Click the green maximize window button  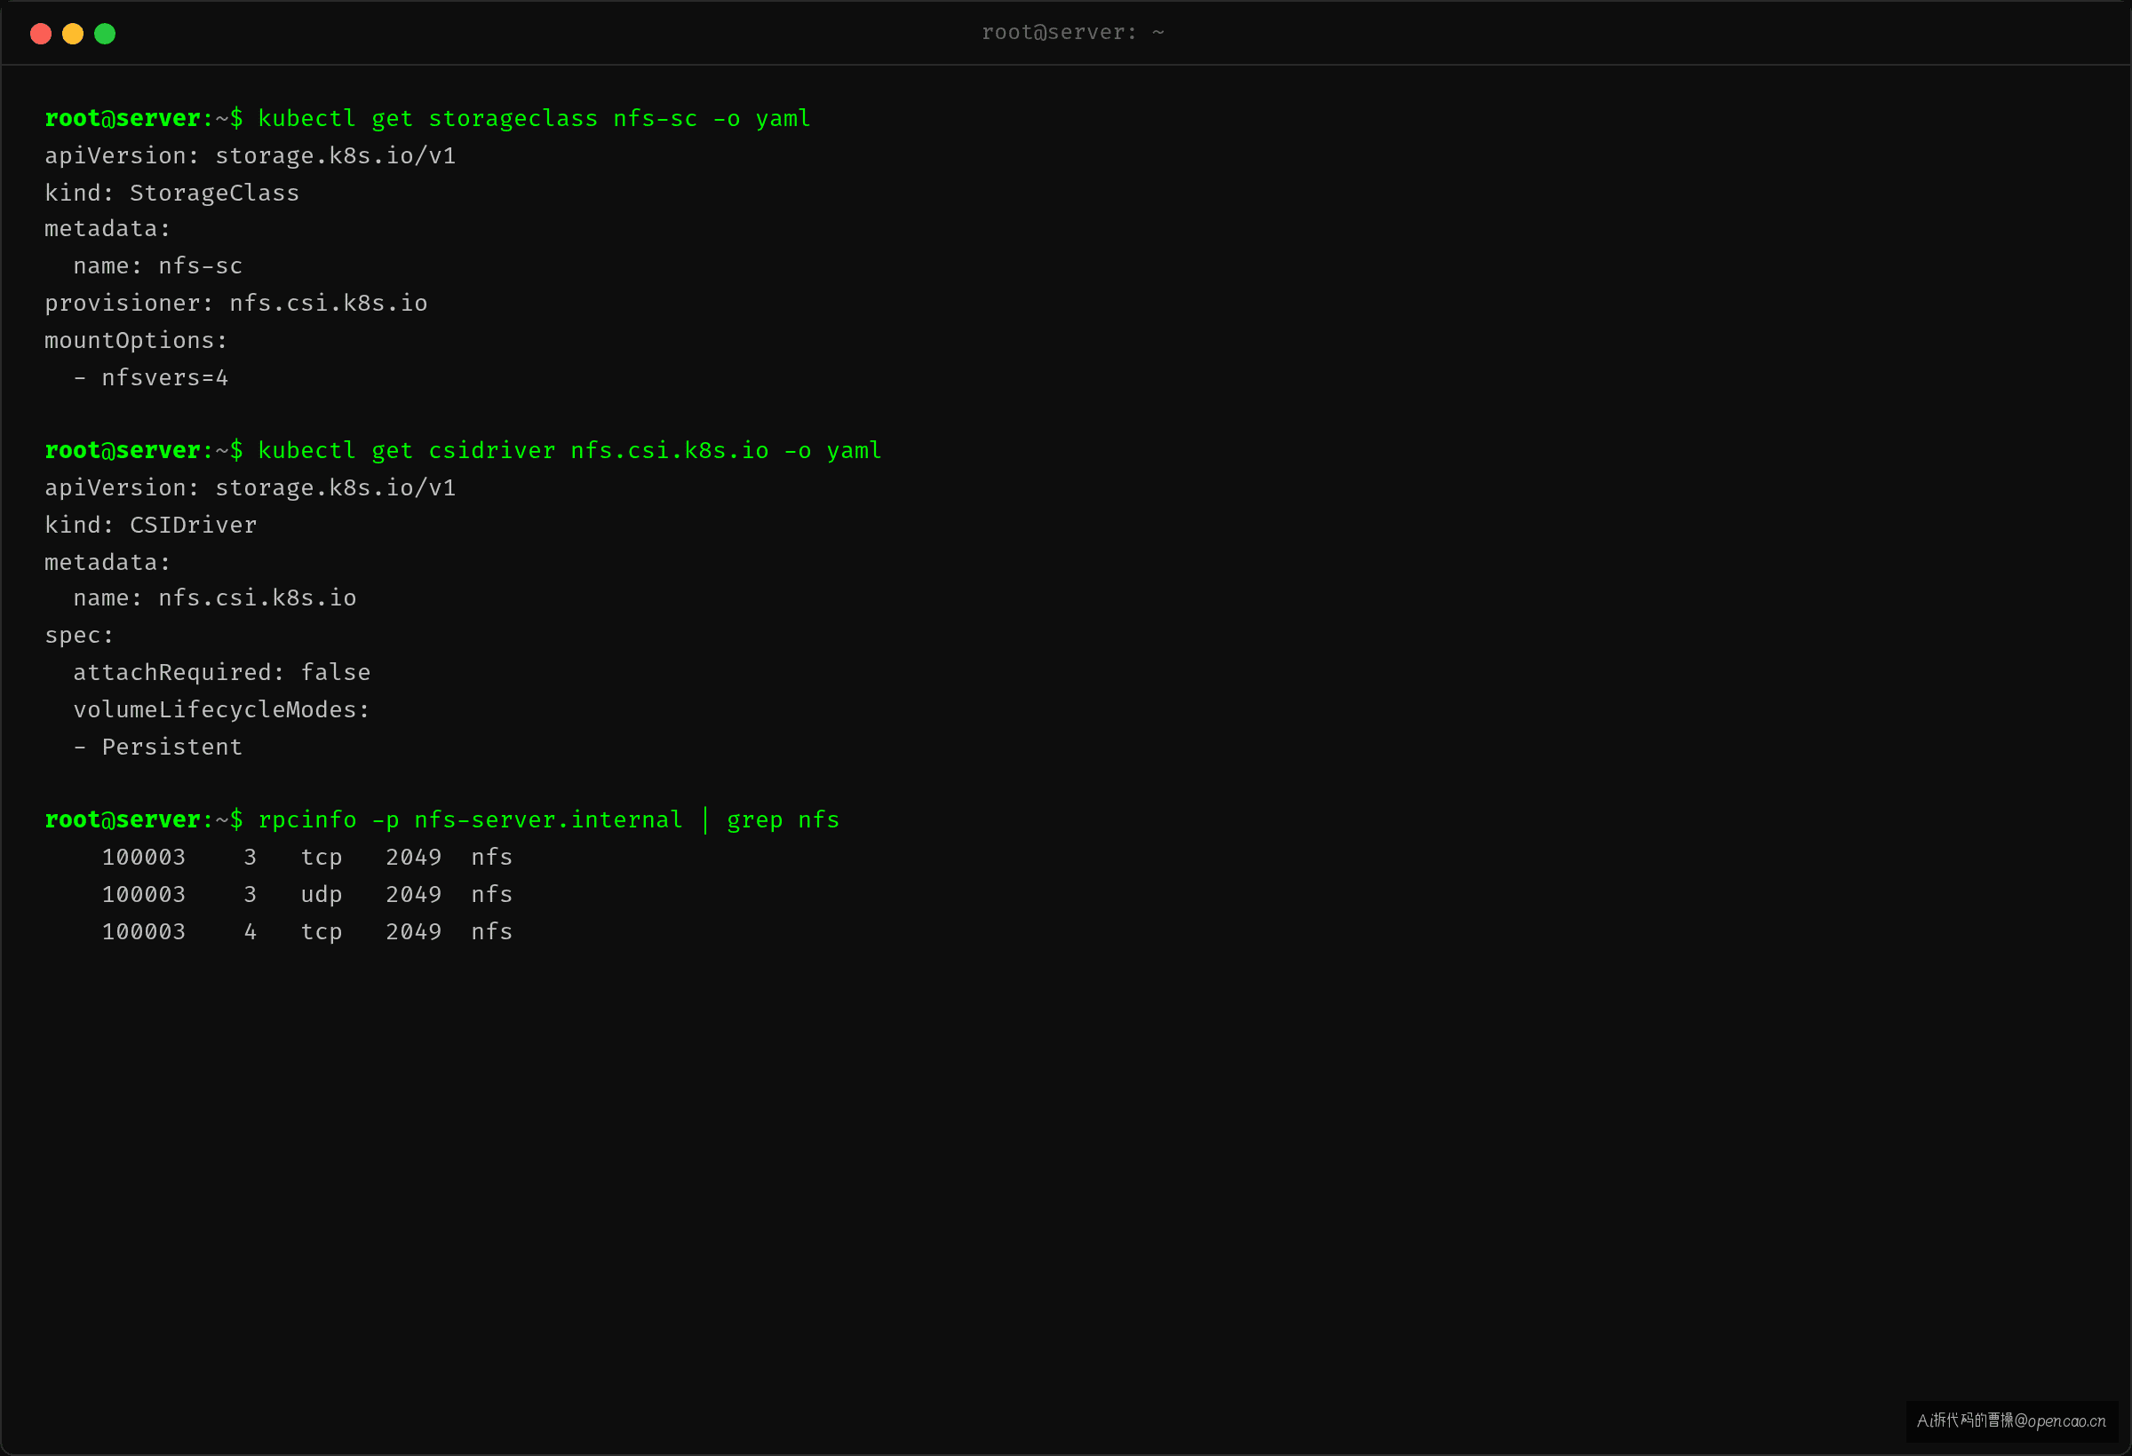point(105,34)
